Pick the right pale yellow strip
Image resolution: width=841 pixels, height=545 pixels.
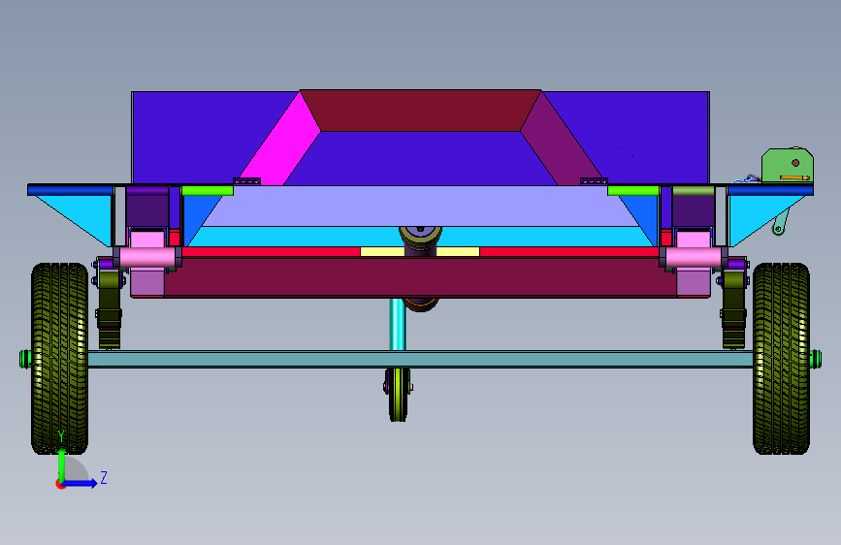(458, 251)
